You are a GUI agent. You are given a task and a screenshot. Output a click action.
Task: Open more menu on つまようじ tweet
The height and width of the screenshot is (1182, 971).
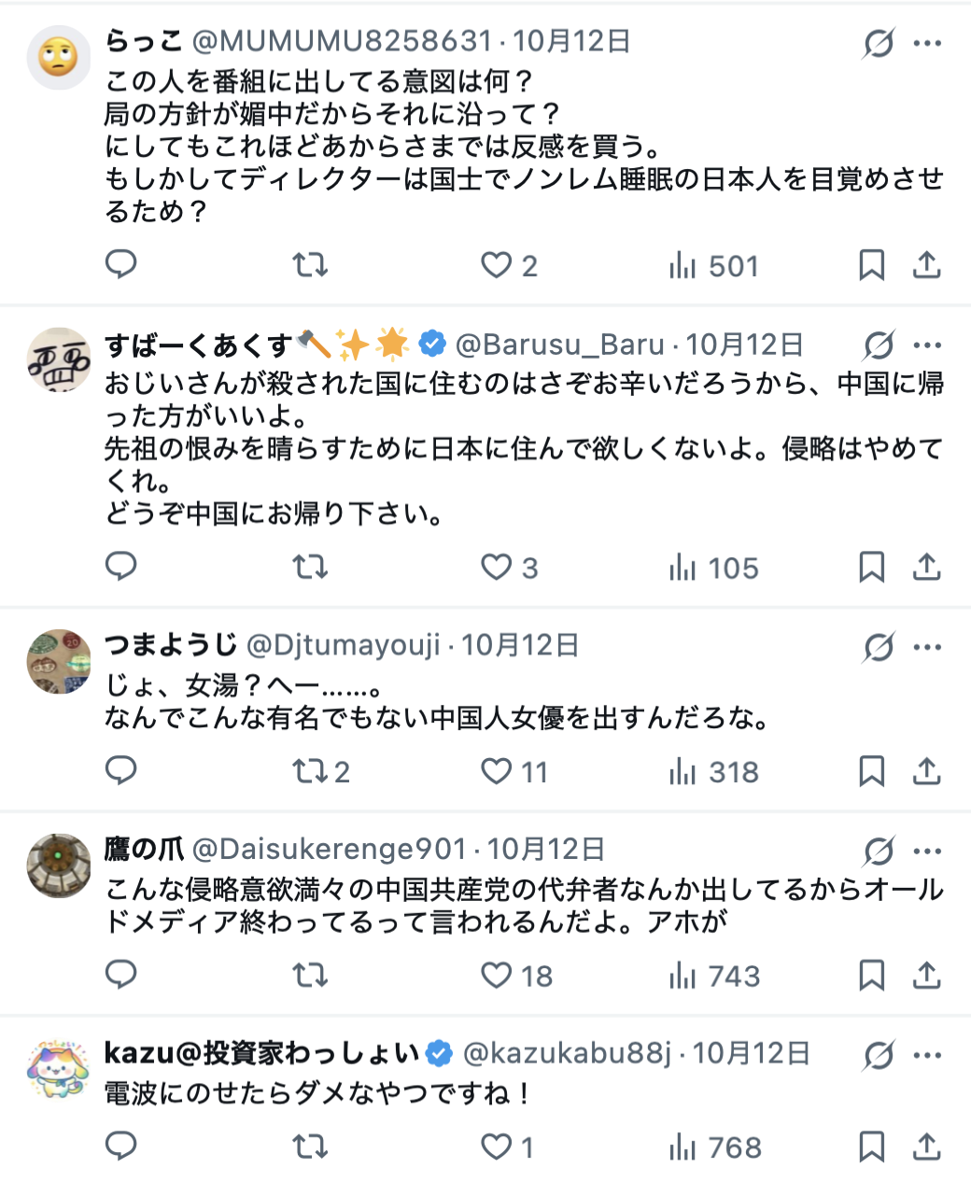coord(927,647)
